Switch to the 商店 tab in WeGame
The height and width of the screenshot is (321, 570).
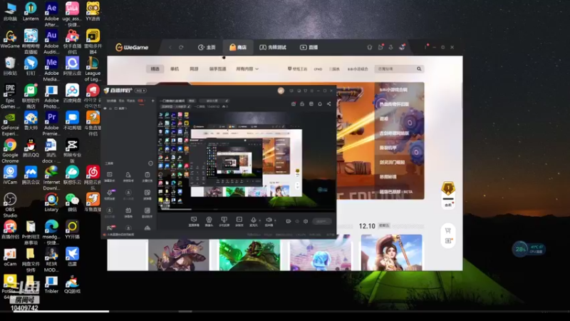[x=238, y=47]
